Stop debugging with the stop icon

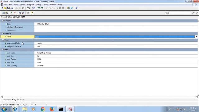point(63,8)
